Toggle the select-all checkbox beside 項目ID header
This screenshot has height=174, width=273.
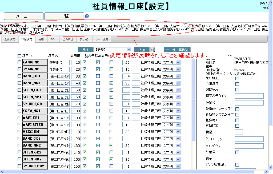coord(19,56)
